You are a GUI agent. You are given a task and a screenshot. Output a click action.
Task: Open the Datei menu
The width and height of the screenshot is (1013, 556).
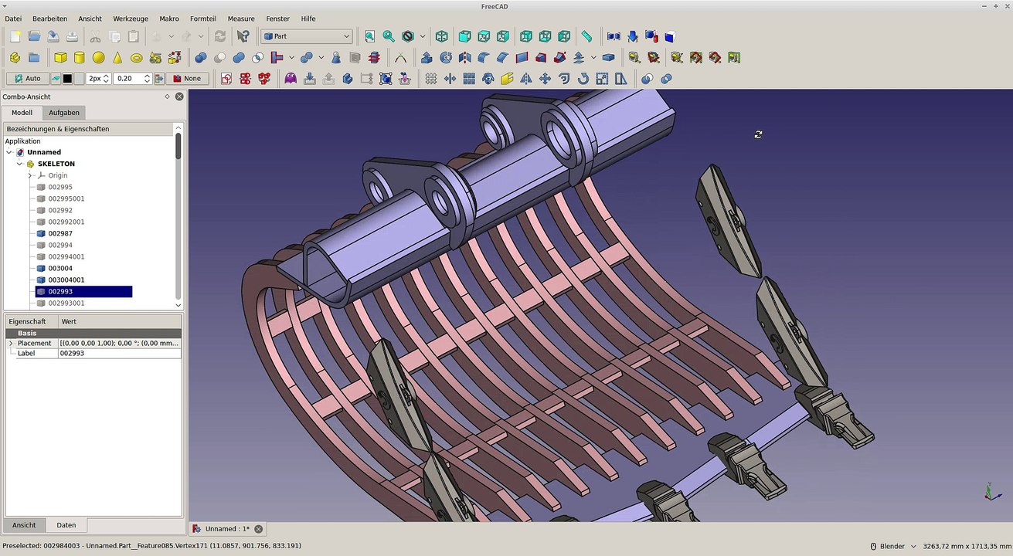[x=13, y=19]
